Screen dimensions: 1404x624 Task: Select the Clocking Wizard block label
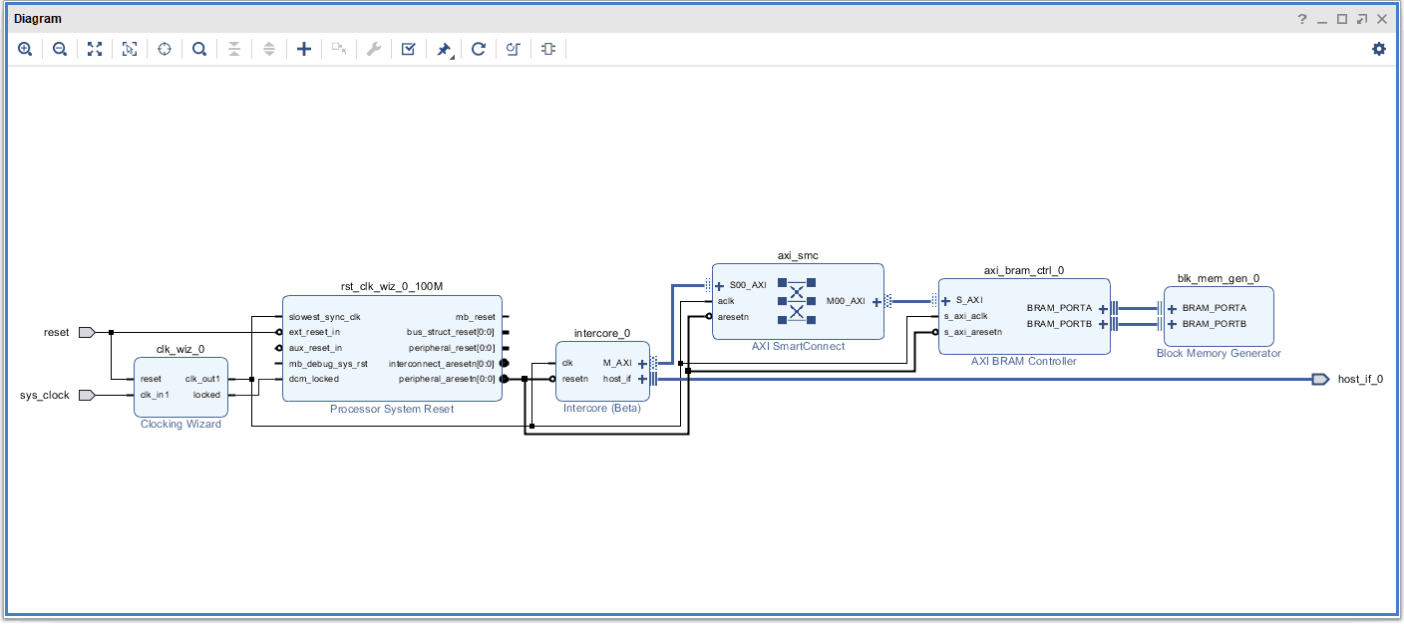[x=180, y=425]
